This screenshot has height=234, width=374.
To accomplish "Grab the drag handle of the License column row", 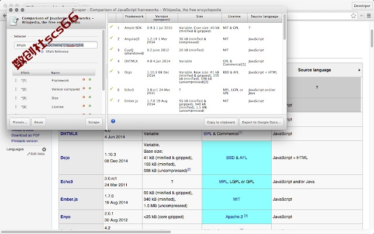I will 16,106.
